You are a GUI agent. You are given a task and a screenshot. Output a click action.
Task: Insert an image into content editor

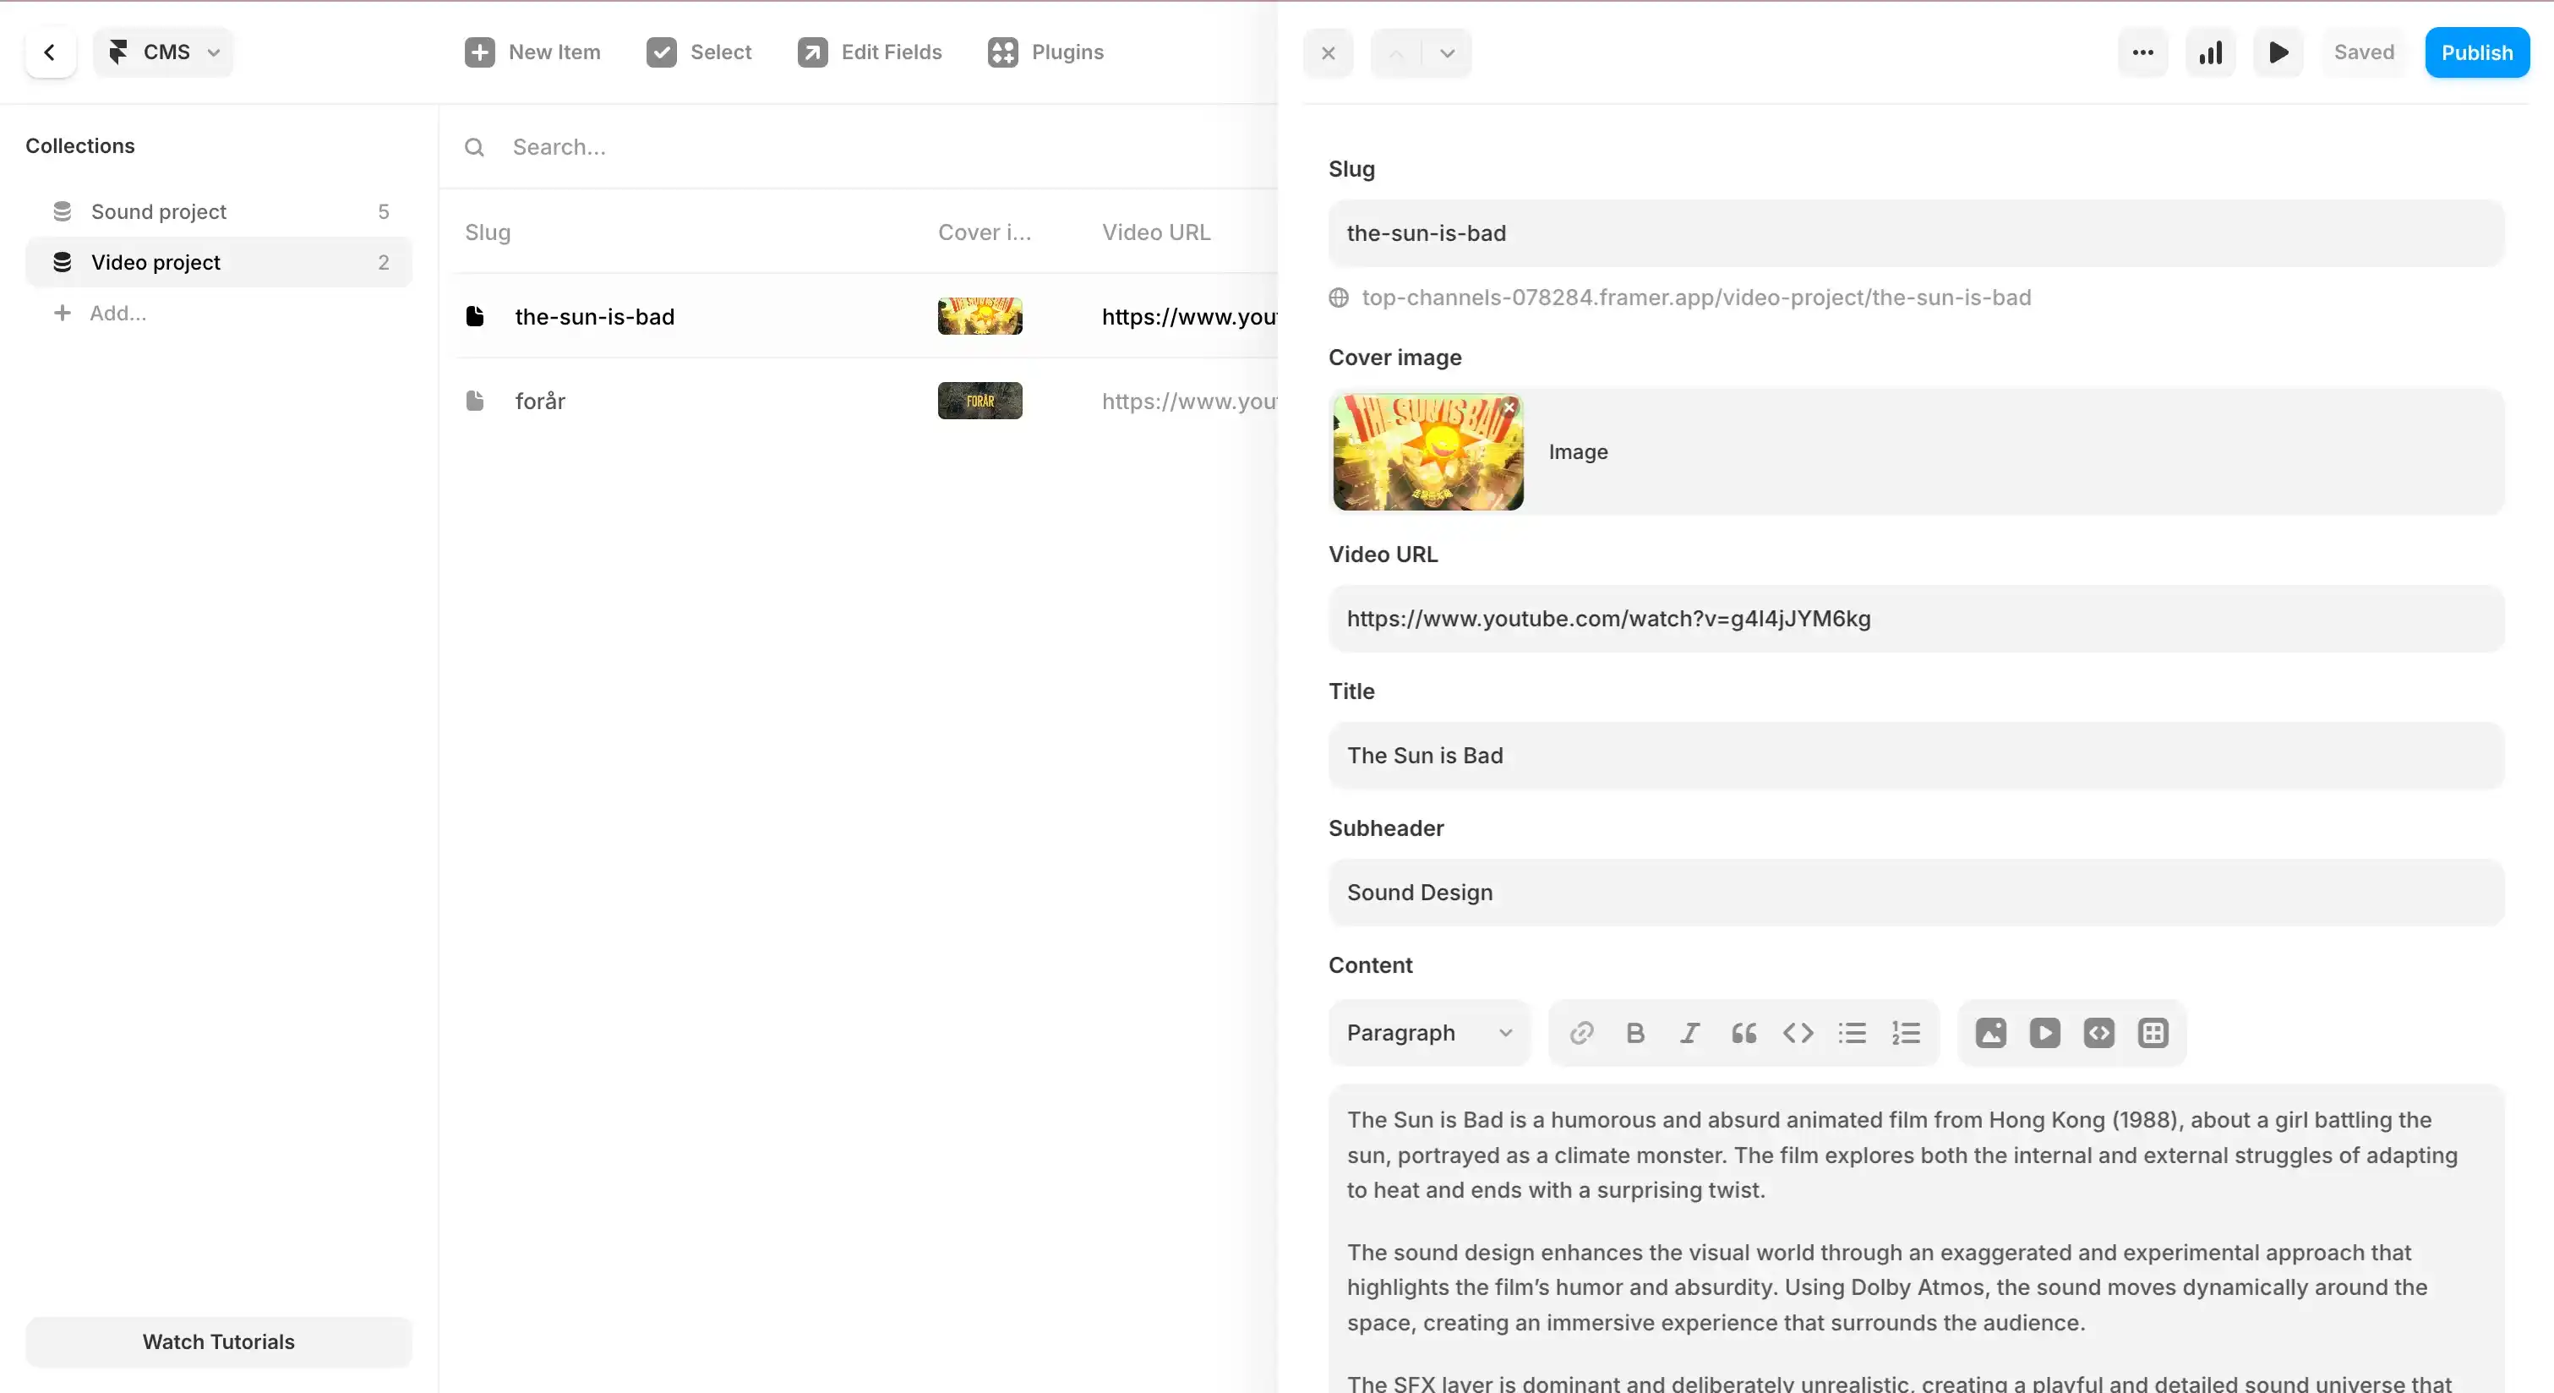click(x=1989, y=1033)
